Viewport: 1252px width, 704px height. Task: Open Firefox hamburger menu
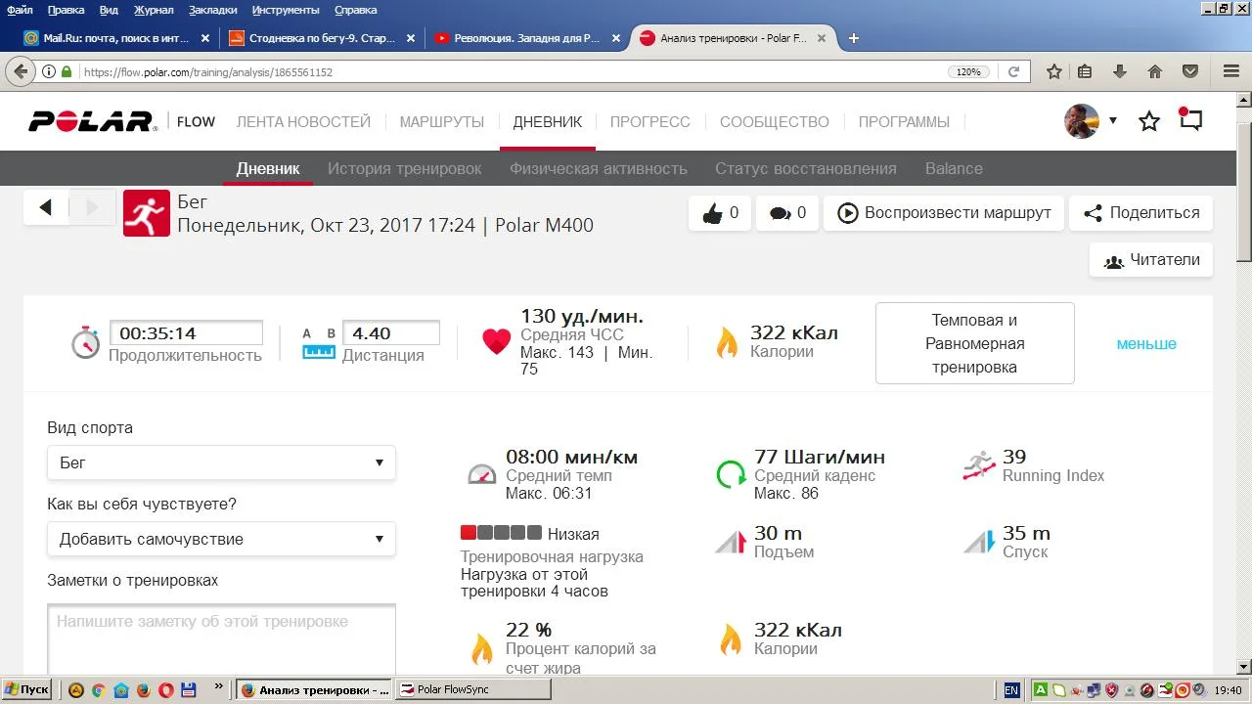click(1231, 71)
